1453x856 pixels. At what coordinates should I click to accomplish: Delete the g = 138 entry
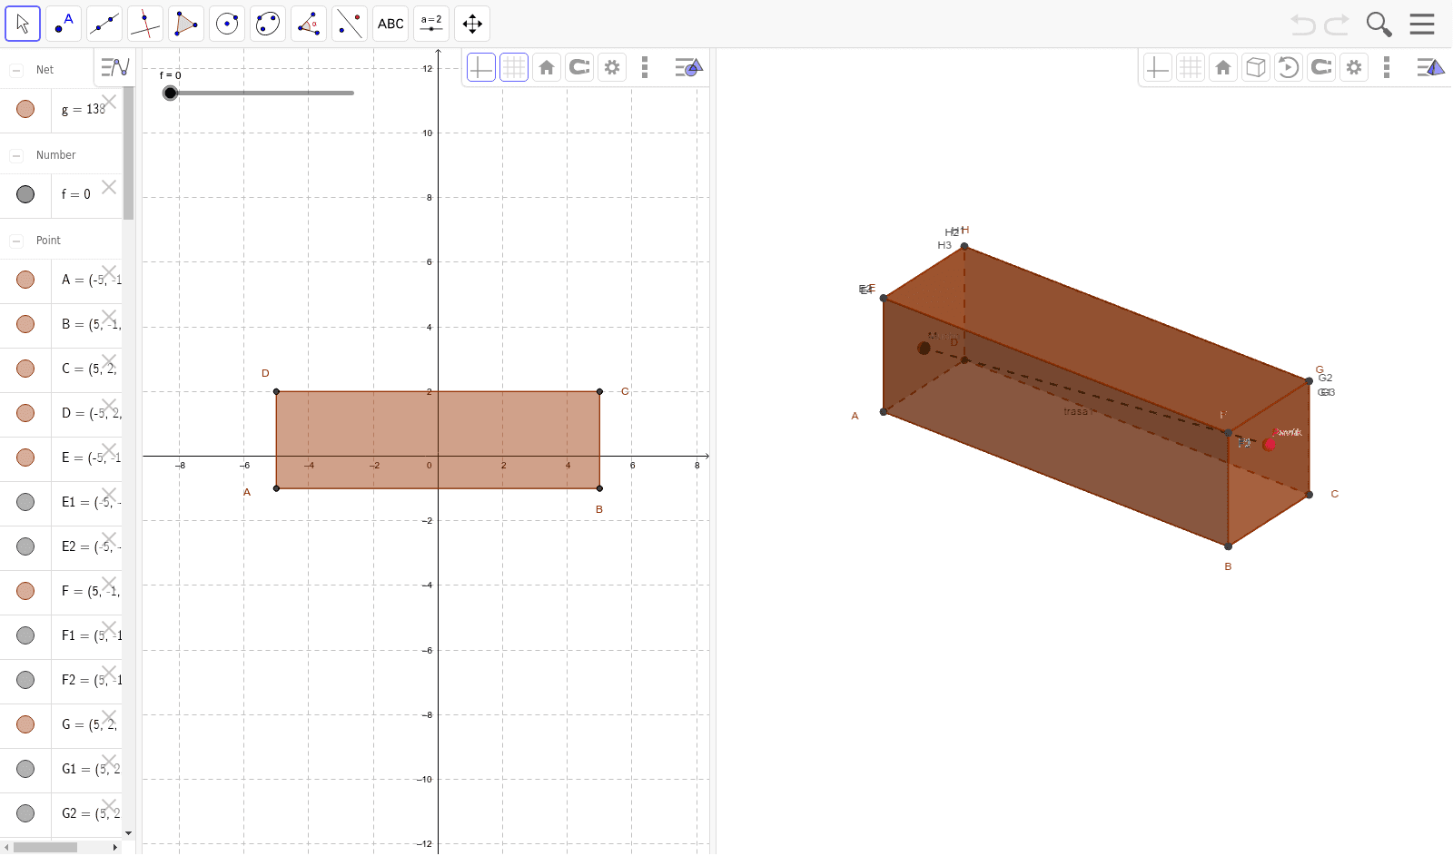(x=109, y=102)
